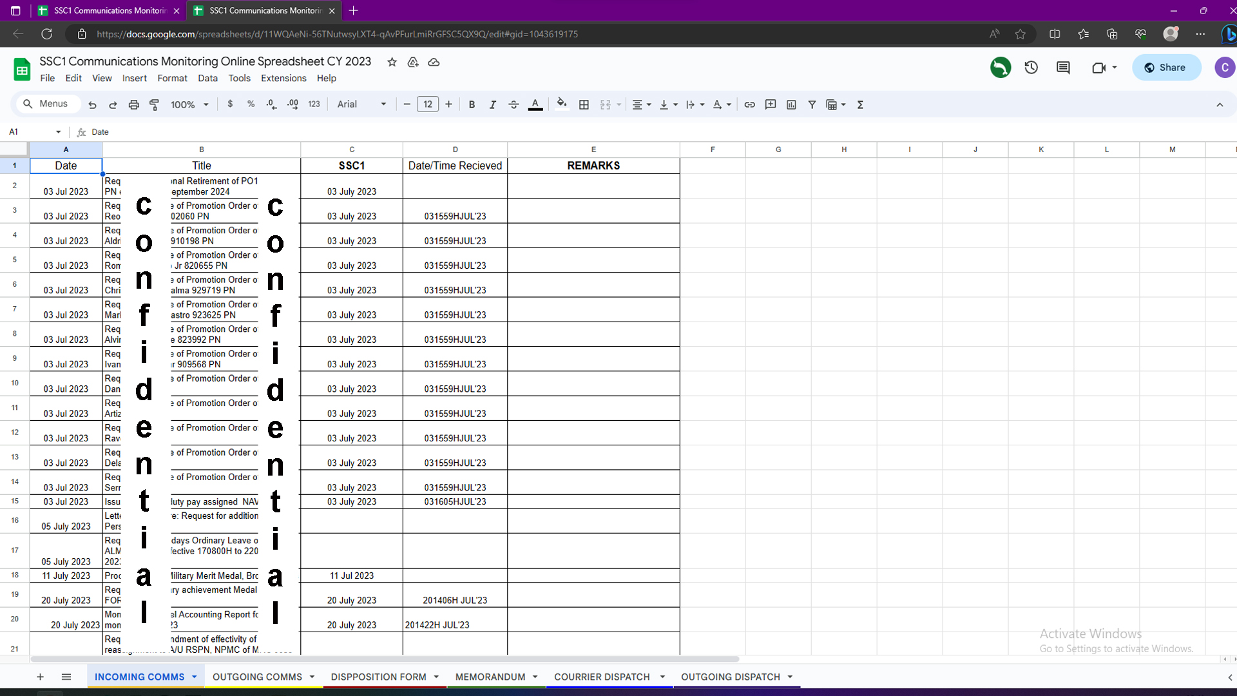1237x696 pixels.
Task: Open the Extensions menu
Action: click(x=283, y=78)
